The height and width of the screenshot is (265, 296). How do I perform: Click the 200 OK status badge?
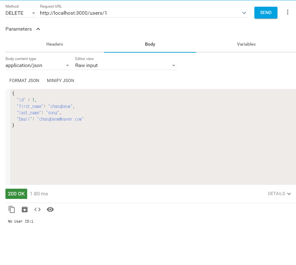tap(16, 193)
